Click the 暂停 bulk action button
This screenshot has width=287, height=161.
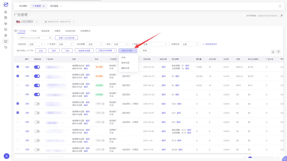[54, 51]
